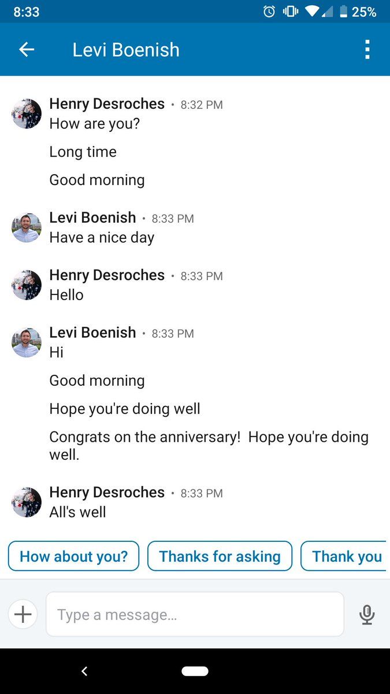The width and height of the screenshot is (390, 694).
Task: Tap Henry Desroches name above 'How are you?'
Action: [107, 104]
